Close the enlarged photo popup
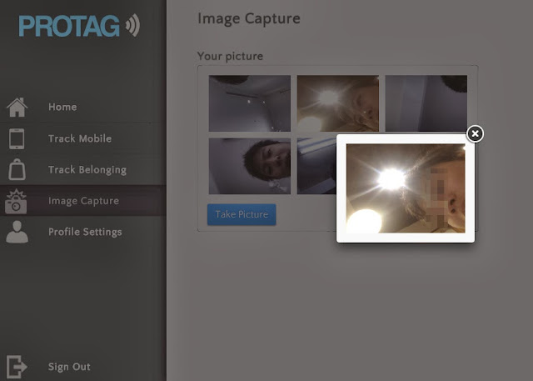Image resolution: width=533 pixels, height=381 pixels. tap(475, 133)
